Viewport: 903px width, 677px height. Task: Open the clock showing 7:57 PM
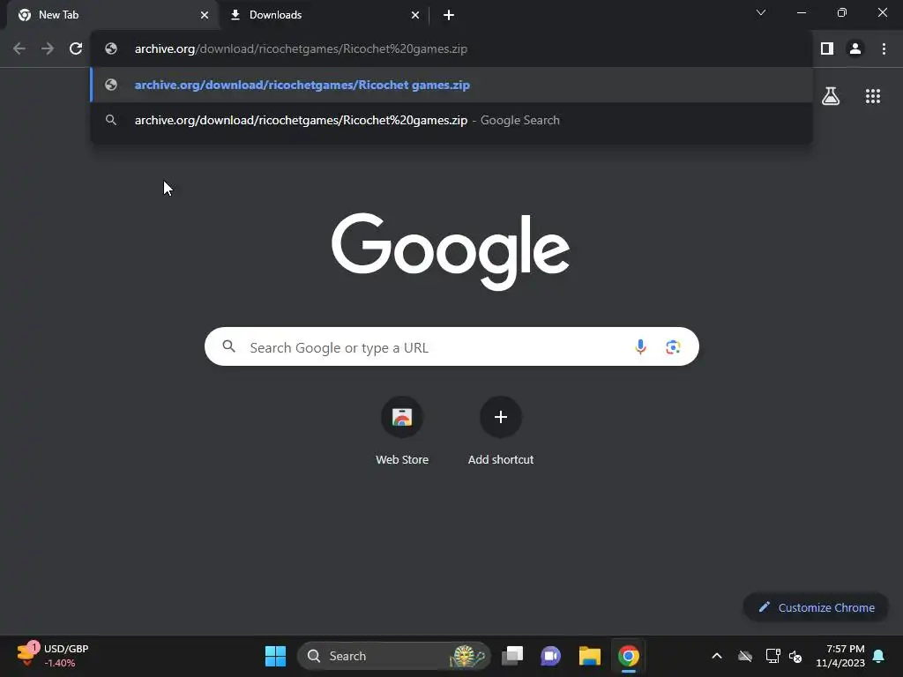pyautogui.click(x=840, y=656)
